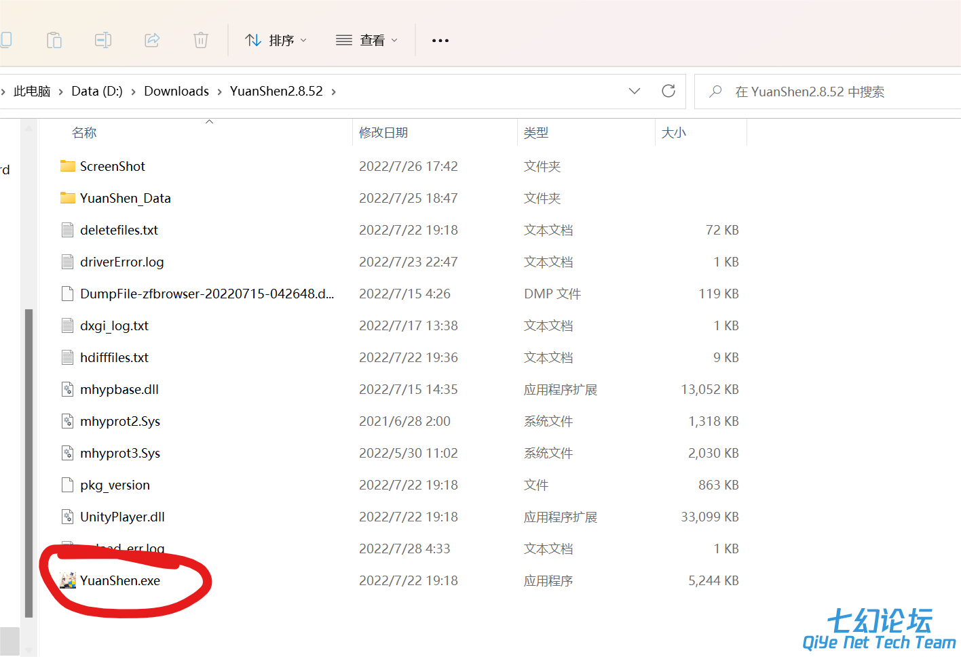Expand the chevron after YuanShen2.8.52 breadcrumb

[x=334, y=92]
